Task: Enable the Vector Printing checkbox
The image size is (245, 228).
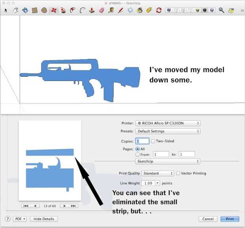Action: click(178, 173)
